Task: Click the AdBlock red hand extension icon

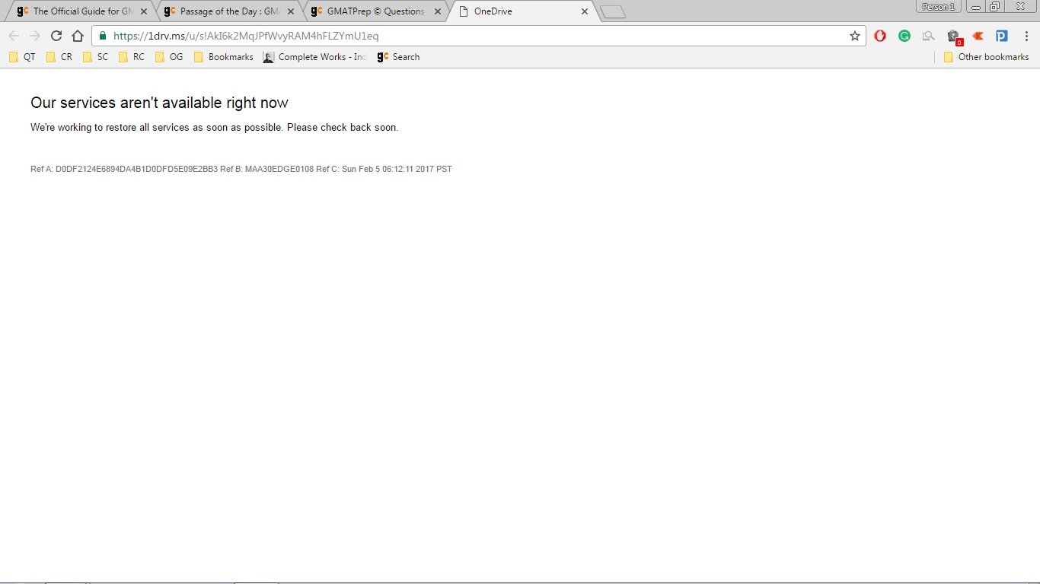Action: tap(880, 36)
